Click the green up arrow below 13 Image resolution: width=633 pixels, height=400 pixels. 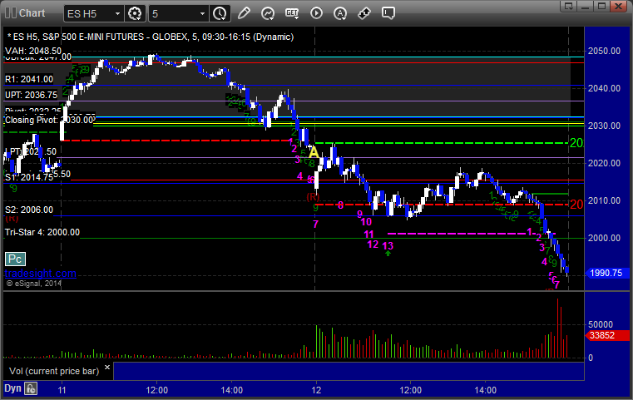[x=388, y=254]
